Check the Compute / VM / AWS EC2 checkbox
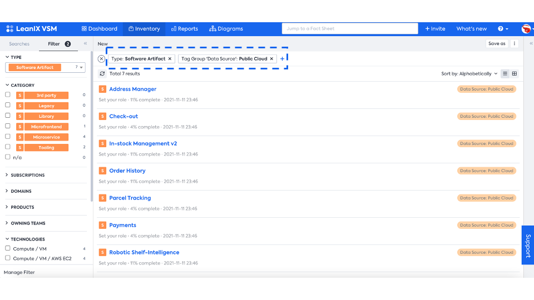The image size is (534, 300). [8, 258]
